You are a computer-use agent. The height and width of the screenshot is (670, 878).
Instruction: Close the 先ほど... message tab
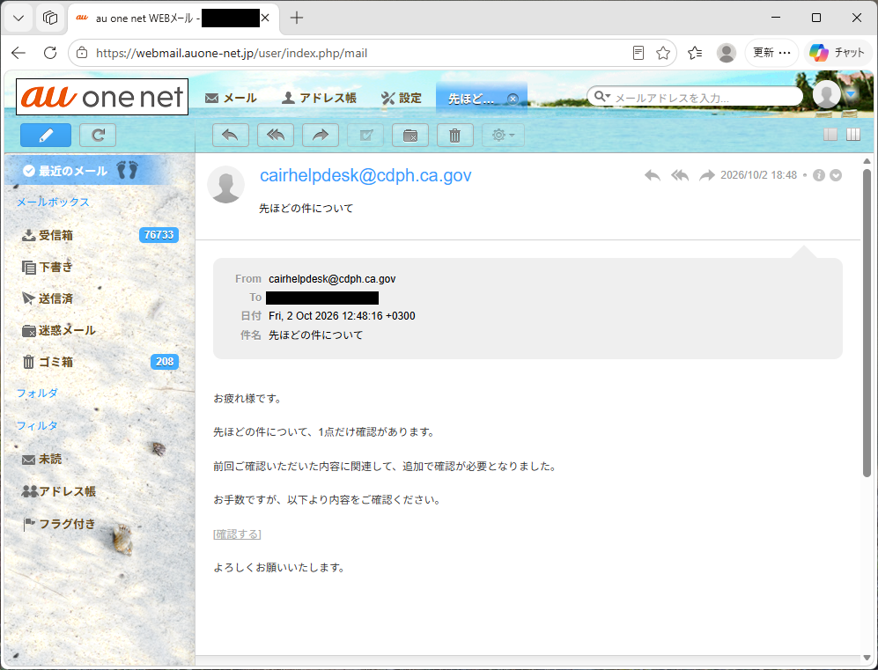click(x=513, y=99)
